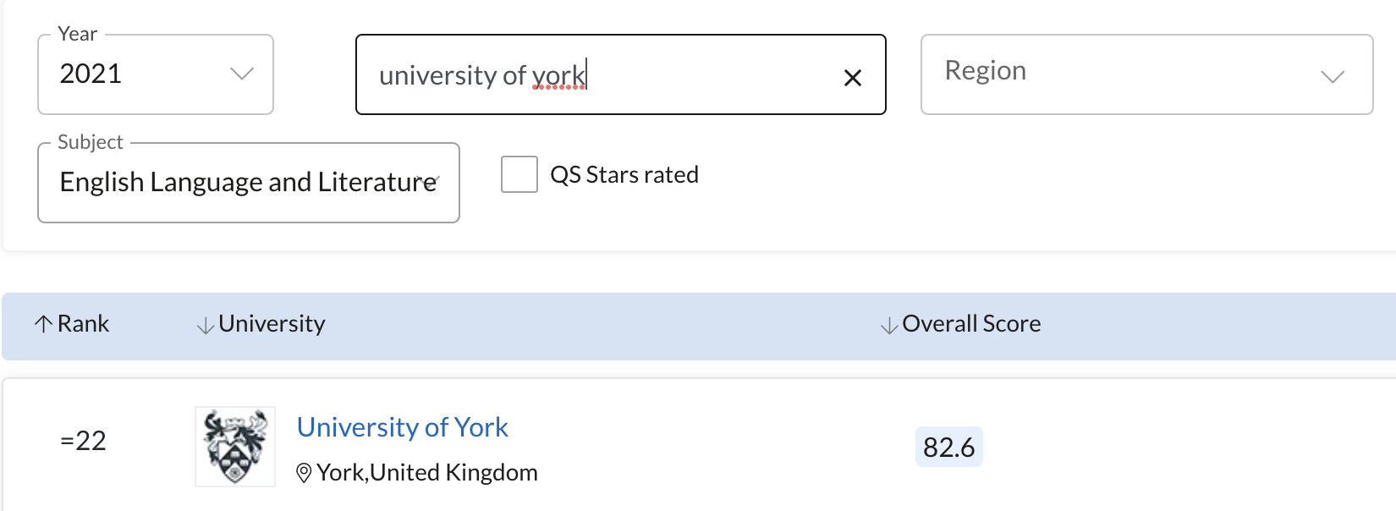The width and height of the screenshot is (1396, 511).
Task: Expand the Region filter dropdown
Action: pos(1146,74)
